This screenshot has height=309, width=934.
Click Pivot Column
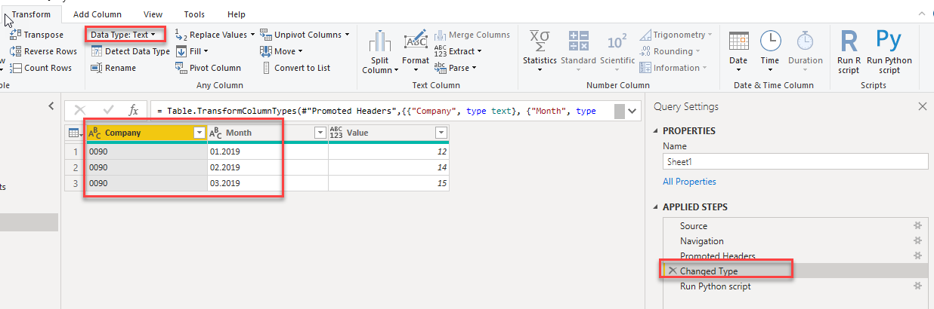pos(208,68)
